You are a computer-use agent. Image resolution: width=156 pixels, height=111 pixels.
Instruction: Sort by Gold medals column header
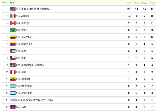129,3
